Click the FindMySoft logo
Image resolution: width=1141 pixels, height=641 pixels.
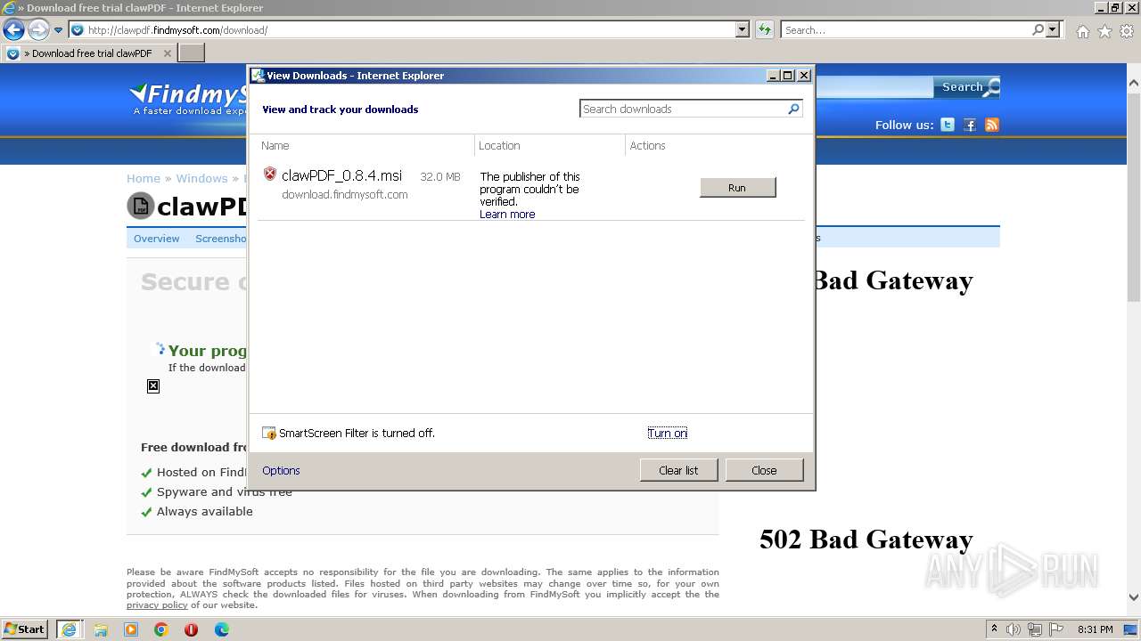[189, 98]
